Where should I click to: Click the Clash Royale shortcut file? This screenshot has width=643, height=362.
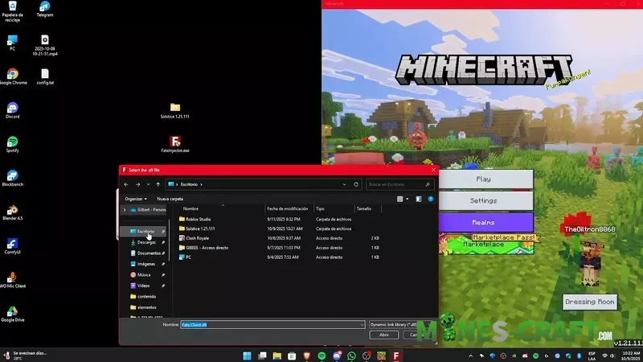click(x=197, y=238)
